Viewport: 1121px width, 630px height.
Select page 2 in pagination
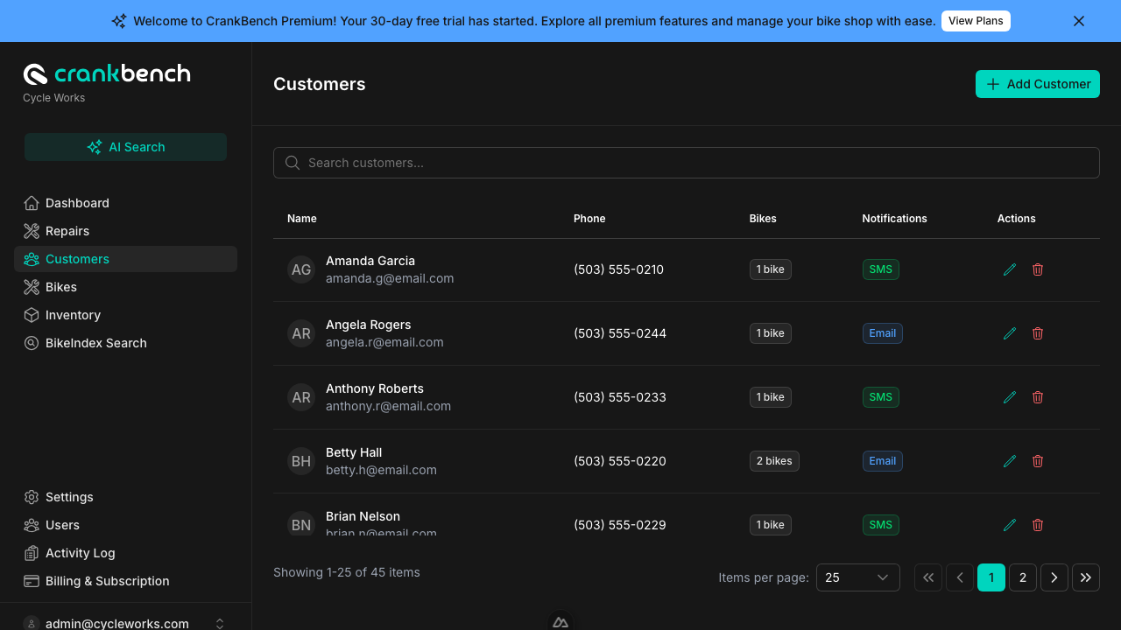1023,577
